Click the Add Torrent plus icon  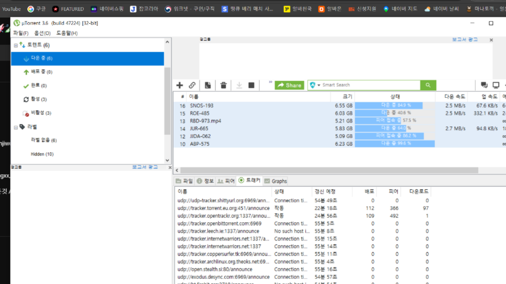pyautogui.click(x=180, y=85)
